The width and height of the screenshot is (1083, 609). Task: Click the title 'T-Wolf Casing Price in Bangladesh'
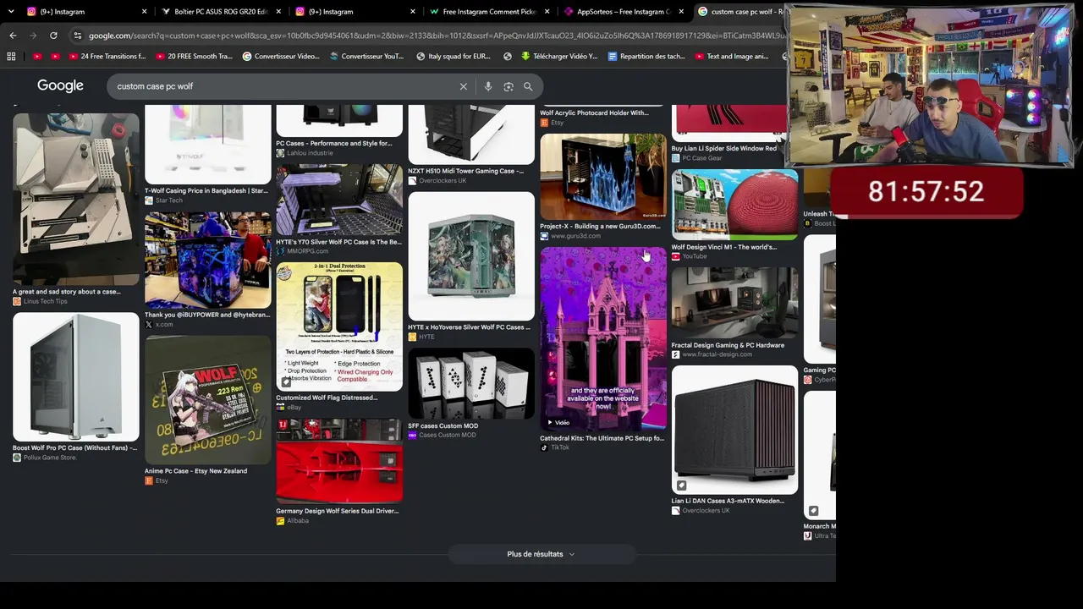[206, 191]
